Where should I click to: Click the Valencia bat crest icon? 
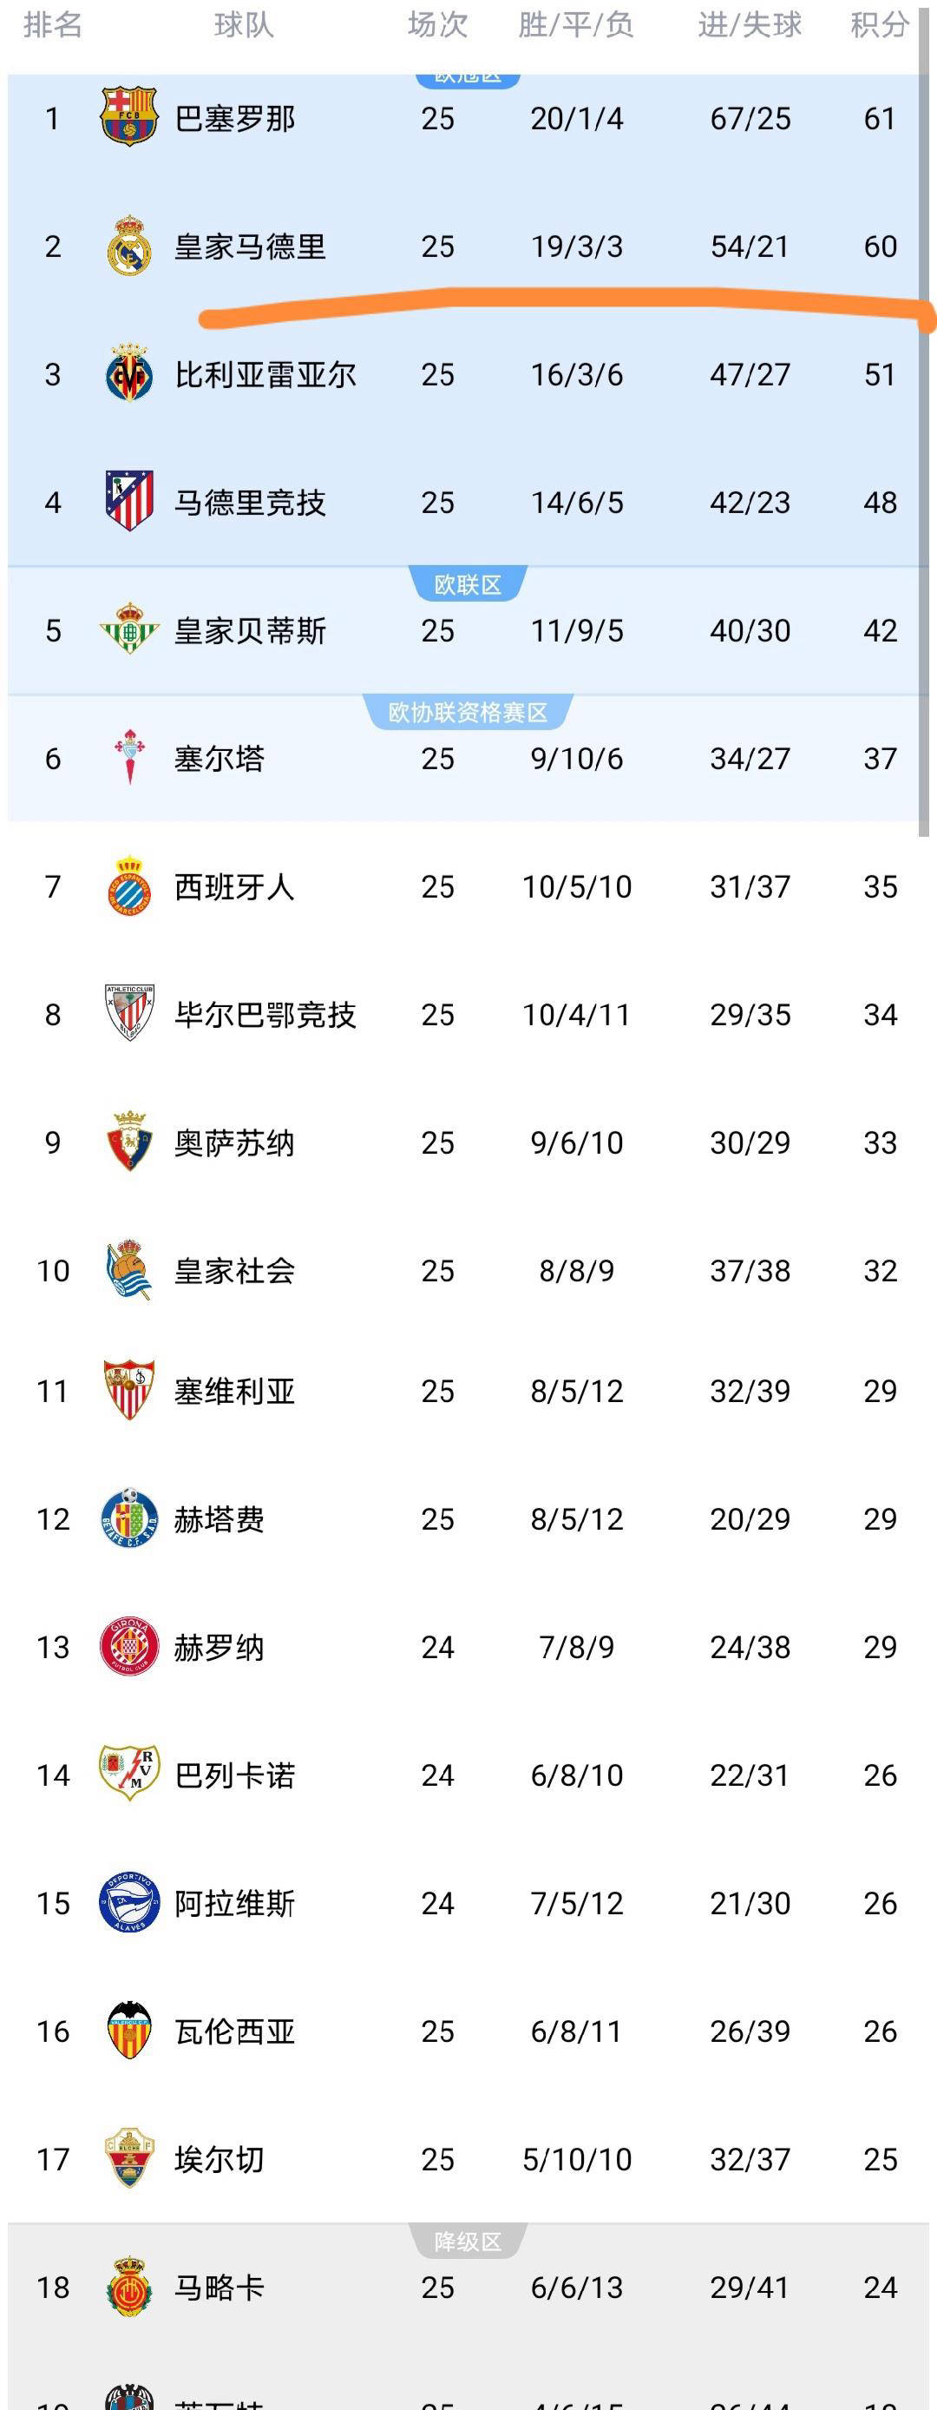(x=128, y=2030)
